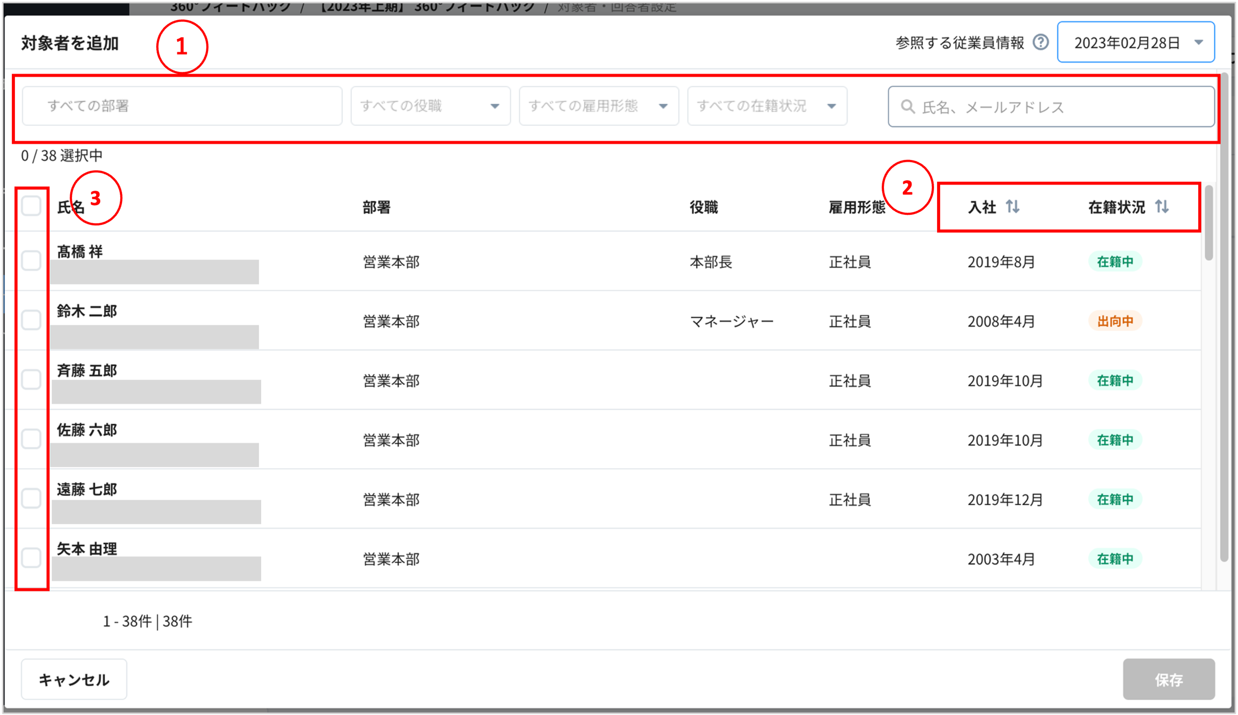Click the 対象者・回答者設定 breadcrumb item
The image size is (1238, 715).
(617, 7)
